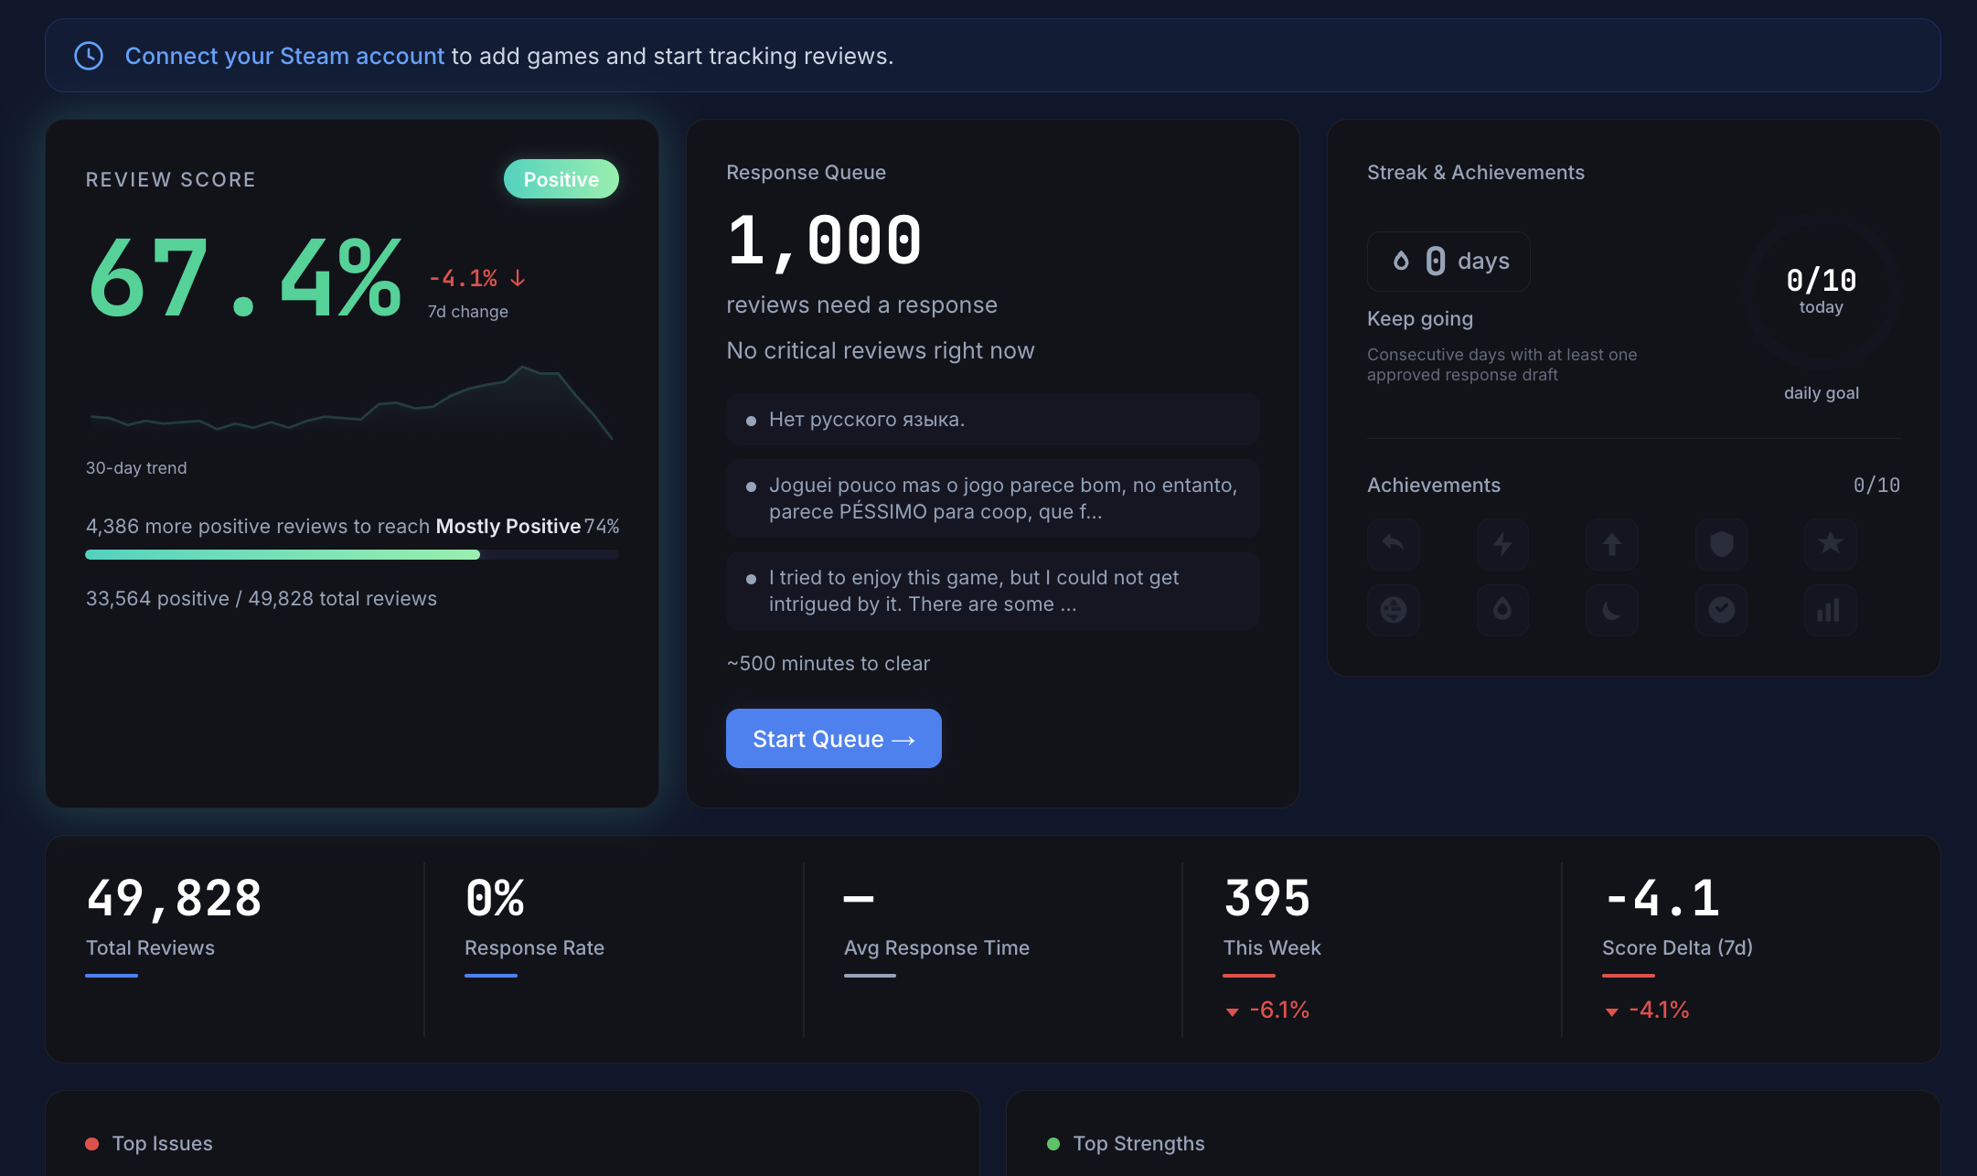Click the streak flame days counter
This screenshot has height=1176, width=1977.
(1448, 262)
